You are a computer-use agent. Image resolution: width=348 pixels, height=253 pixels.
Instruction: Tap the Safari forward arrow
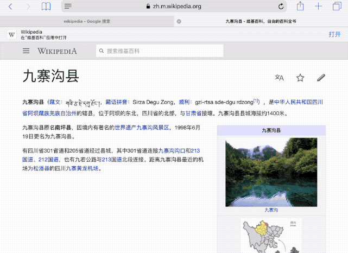pyautogui.click(x=28, y=7)
